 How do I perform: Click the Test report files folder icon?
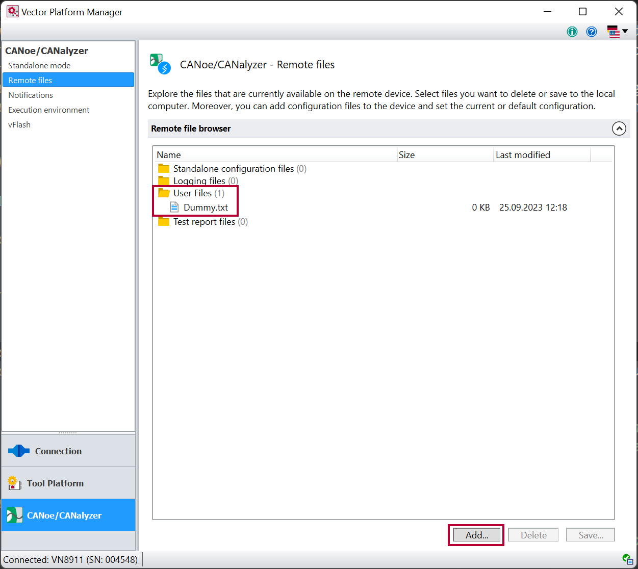pyautogui.click(x=164, y=222)
